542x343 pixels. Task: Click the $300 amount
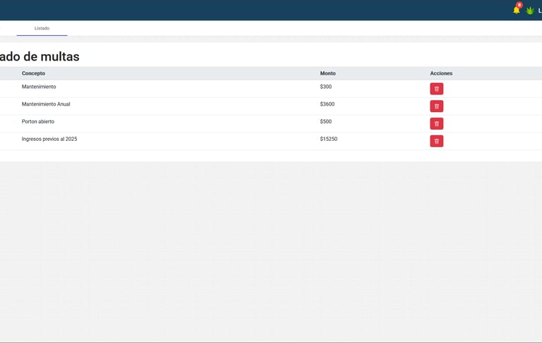click(325, 87)
